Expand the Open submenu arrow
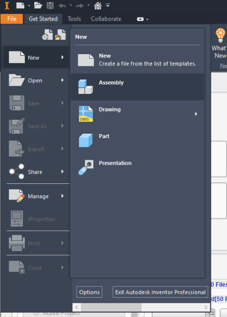 [62, 80]
